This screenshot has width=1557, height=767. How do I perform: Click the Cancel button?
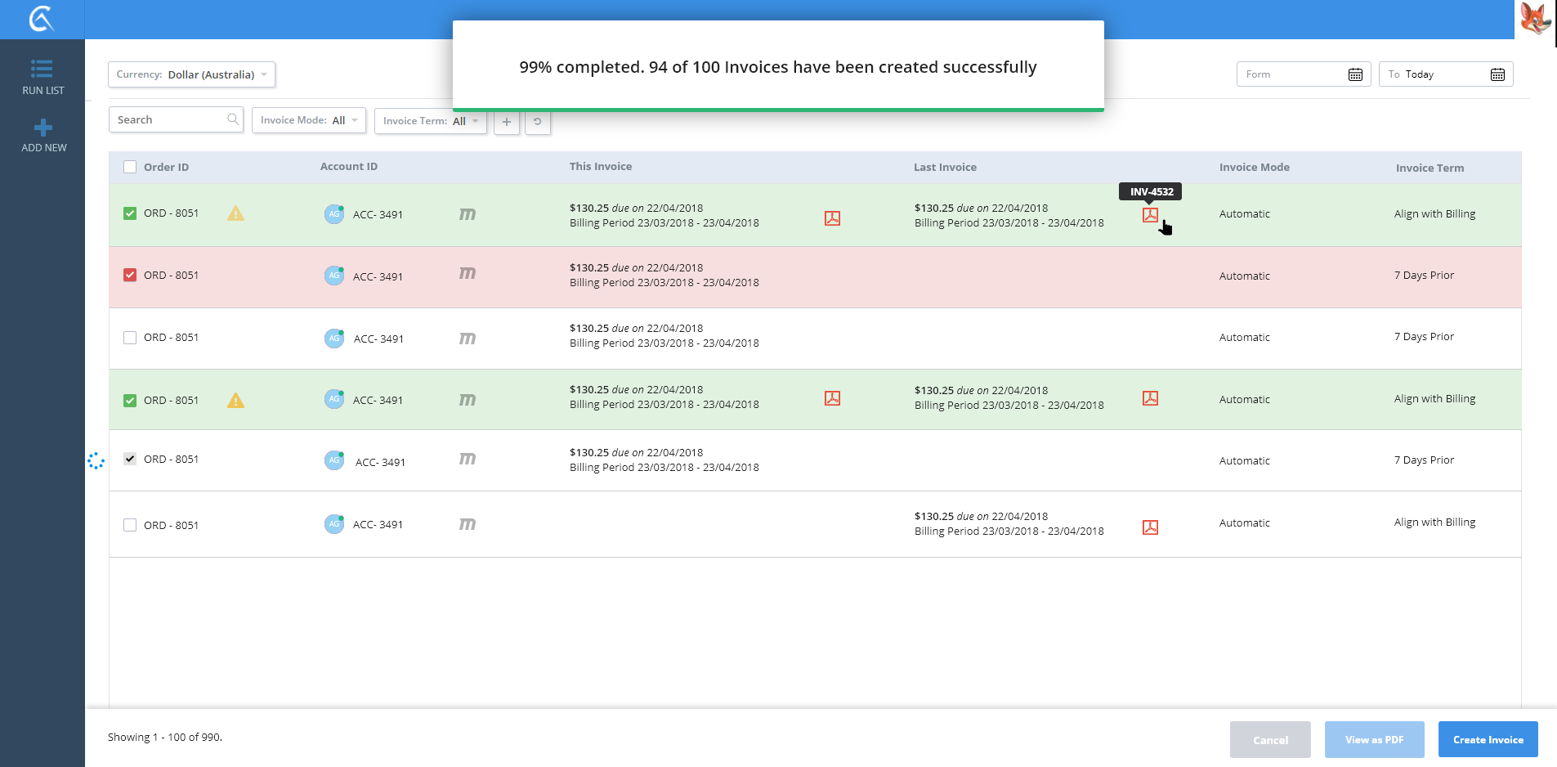pos(1270,739)
